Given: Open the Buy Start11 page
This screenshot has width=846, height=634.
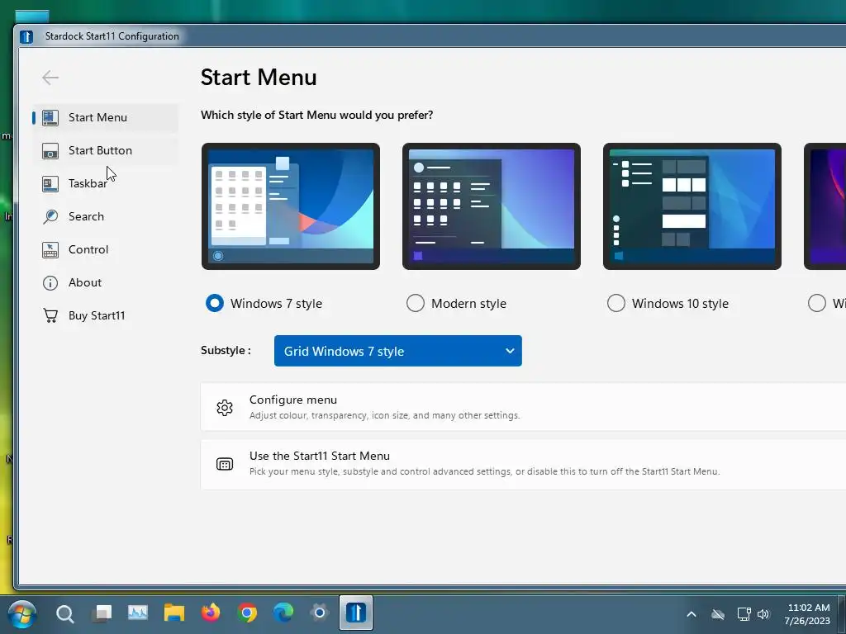Looking at the screenshot, I should [x=105, y=315].
